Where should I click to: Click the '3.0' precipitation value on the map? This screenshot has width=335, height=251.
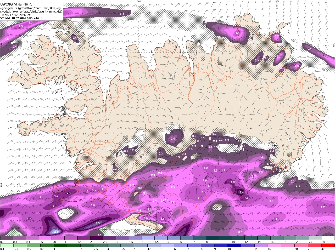(242, 192)
